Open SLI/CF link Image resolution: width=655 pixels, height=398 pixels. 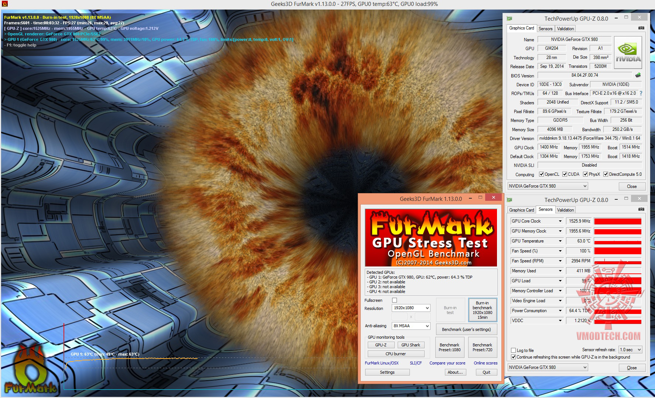pos(416,363)
